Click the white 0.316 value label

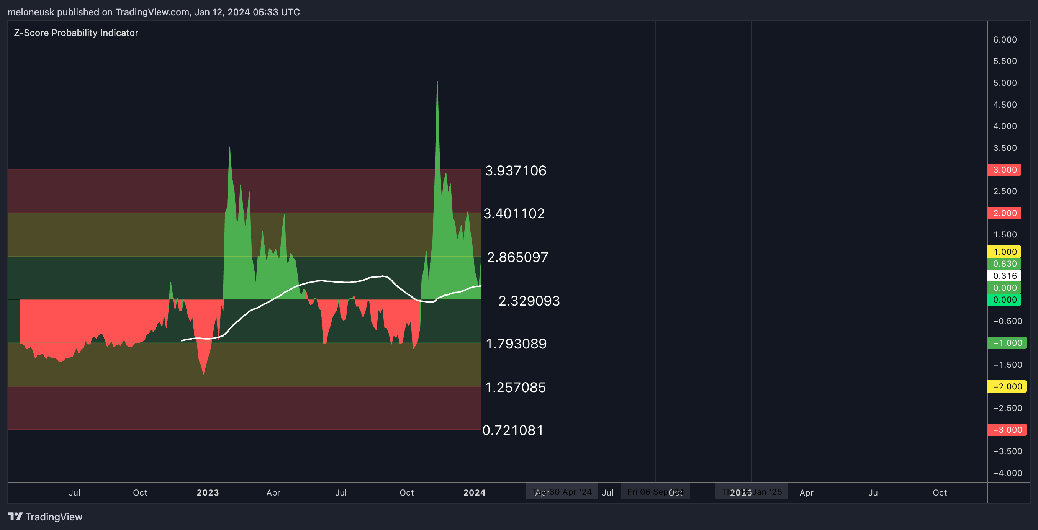1004,276
